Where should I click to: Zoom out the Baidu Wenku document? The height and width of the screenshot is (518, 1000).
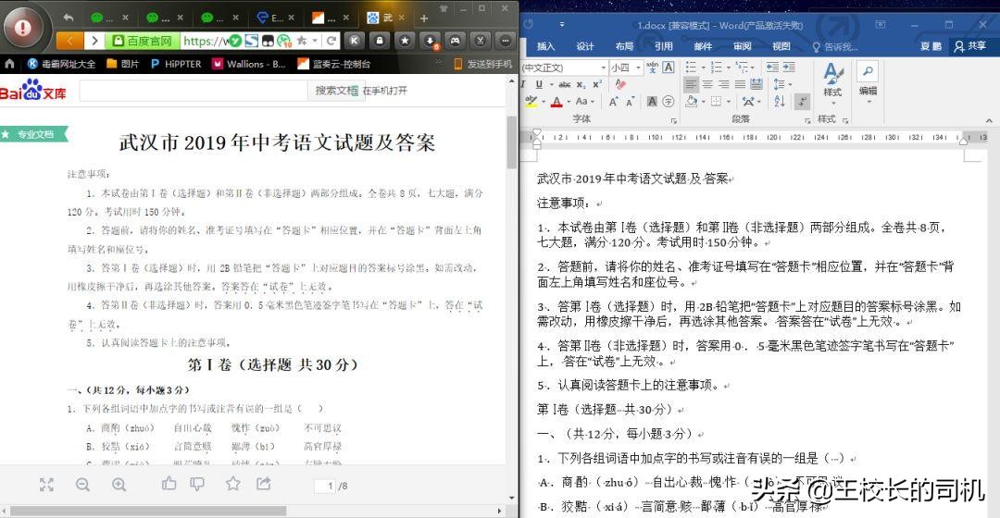pos(82,485)
